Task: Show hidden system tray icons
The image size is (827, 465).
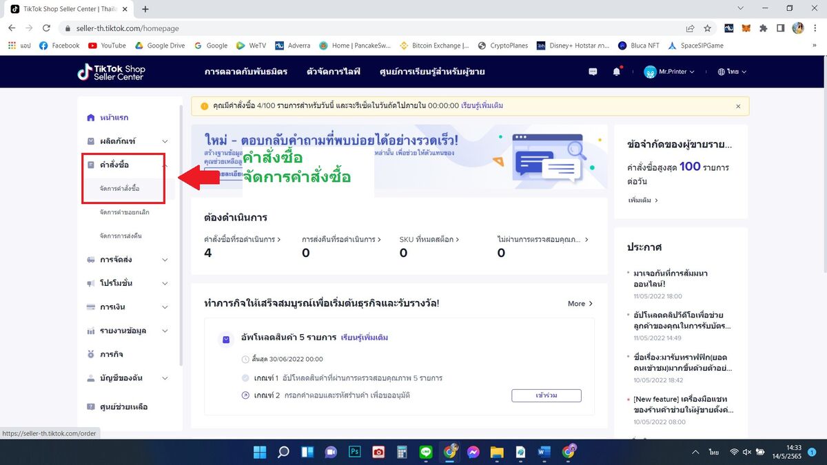Action: [x=694, y=452]
